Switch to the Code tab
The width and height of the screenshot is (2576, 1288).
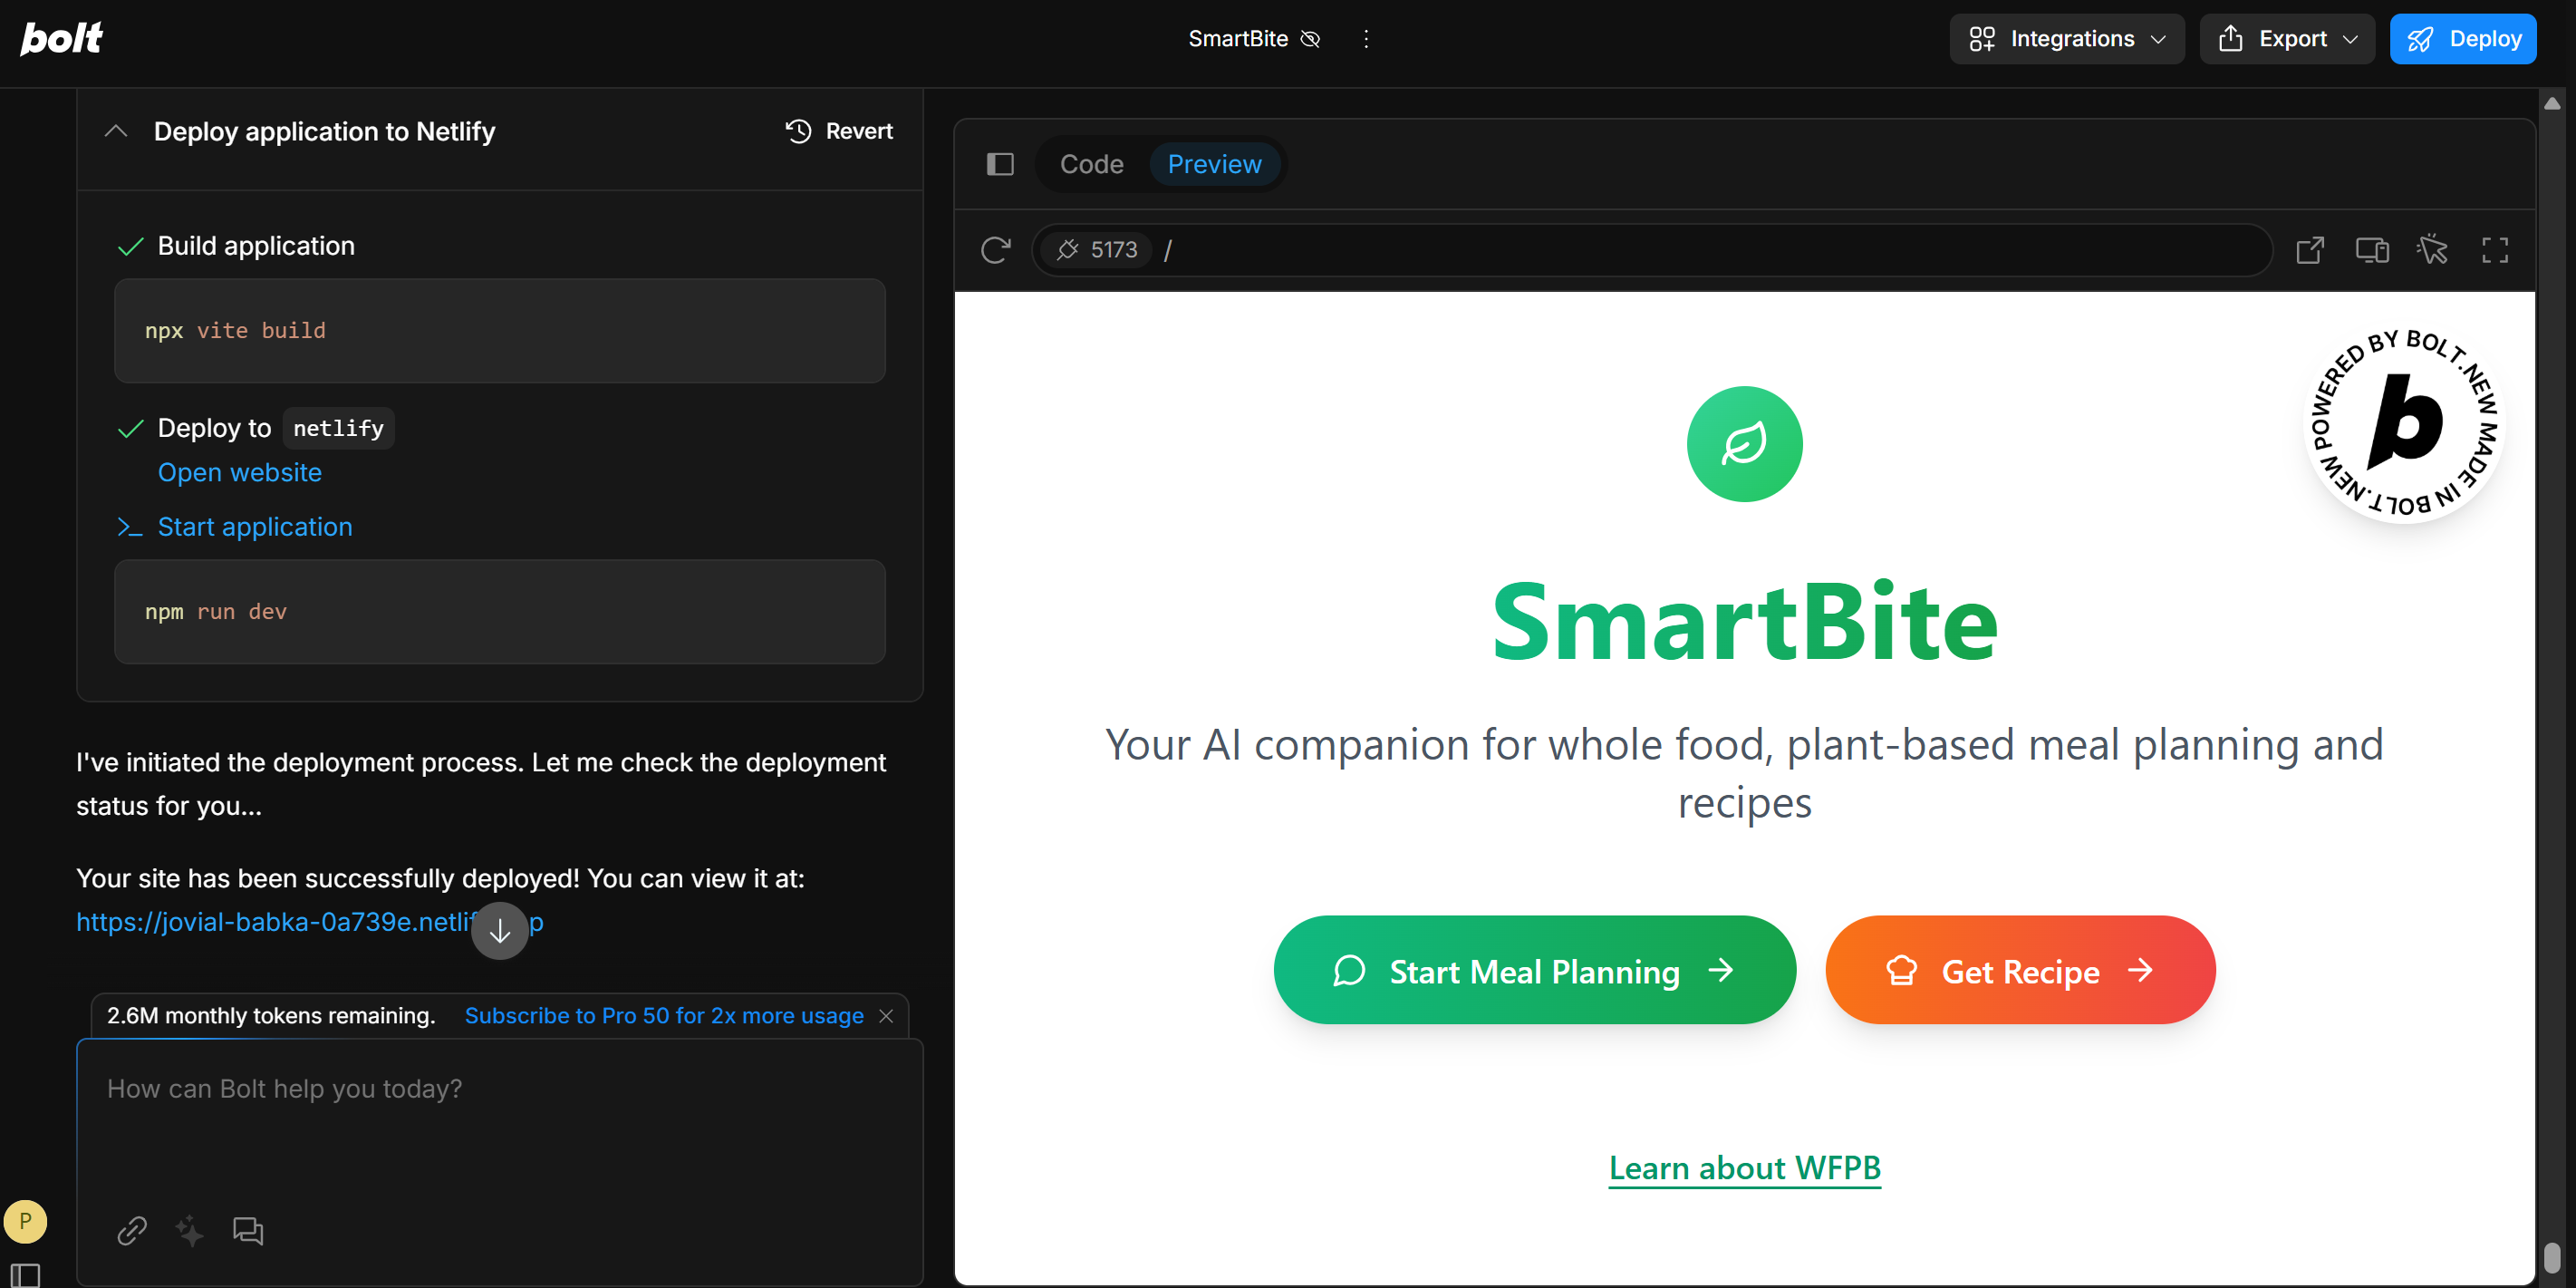[x=1091, y=164]
